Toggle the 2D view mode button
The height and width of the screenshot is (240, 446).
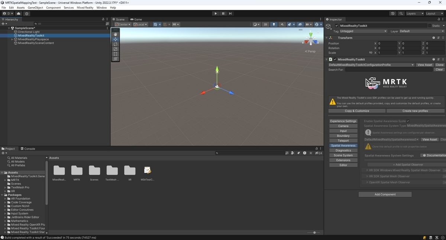[x=265, y=24]
